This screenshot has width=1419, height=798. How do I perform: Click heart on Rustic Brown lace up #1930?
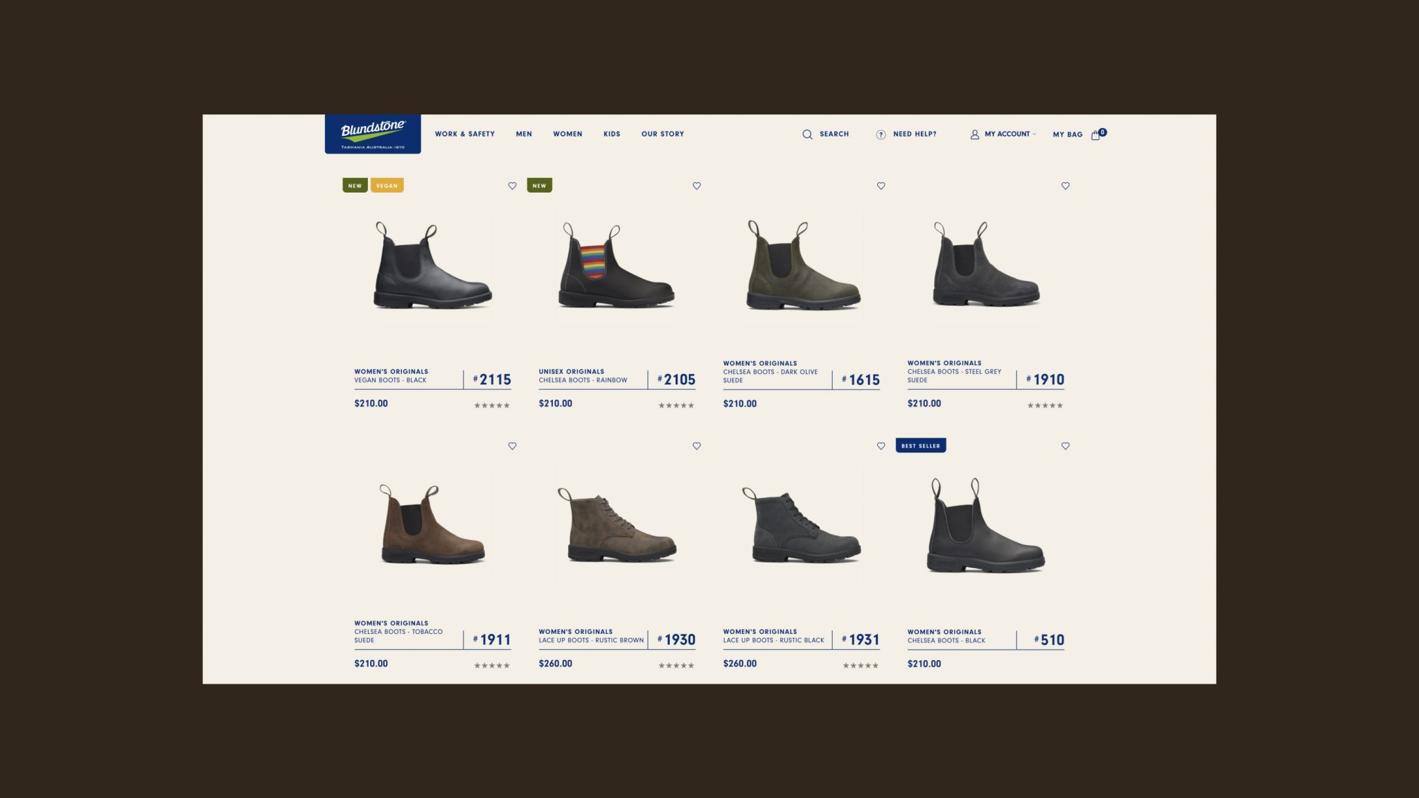tap(696, 446)
